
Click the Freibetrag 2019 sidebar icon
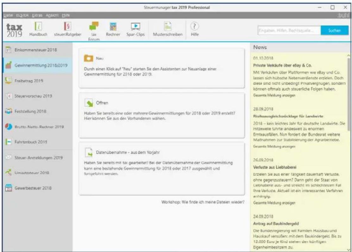coord(8,81)
